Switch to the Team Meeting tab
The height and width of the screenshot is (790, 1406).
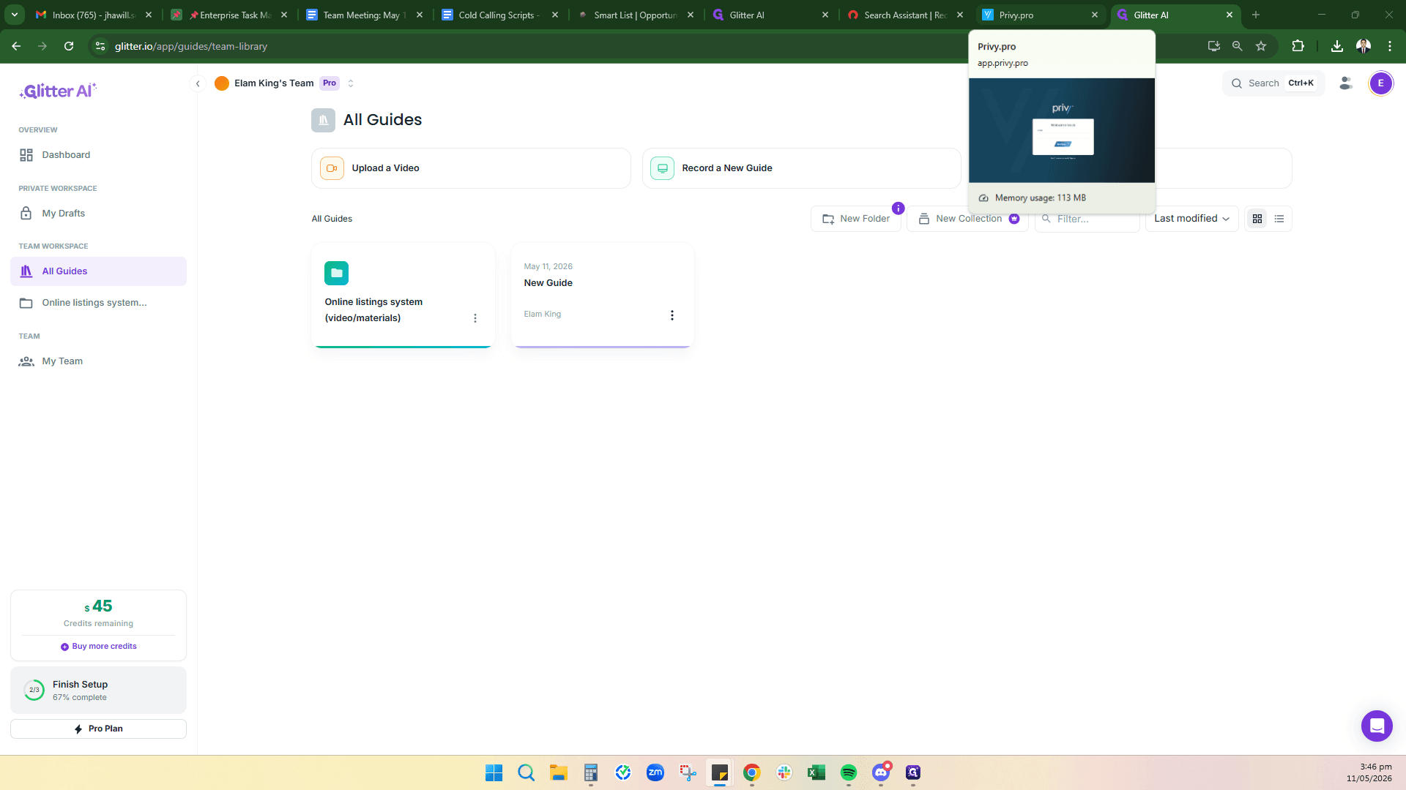(x=365, y=15)
